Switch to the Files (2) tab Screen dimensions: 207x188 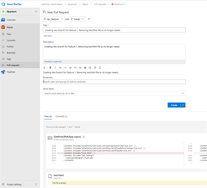click(48, 117)
